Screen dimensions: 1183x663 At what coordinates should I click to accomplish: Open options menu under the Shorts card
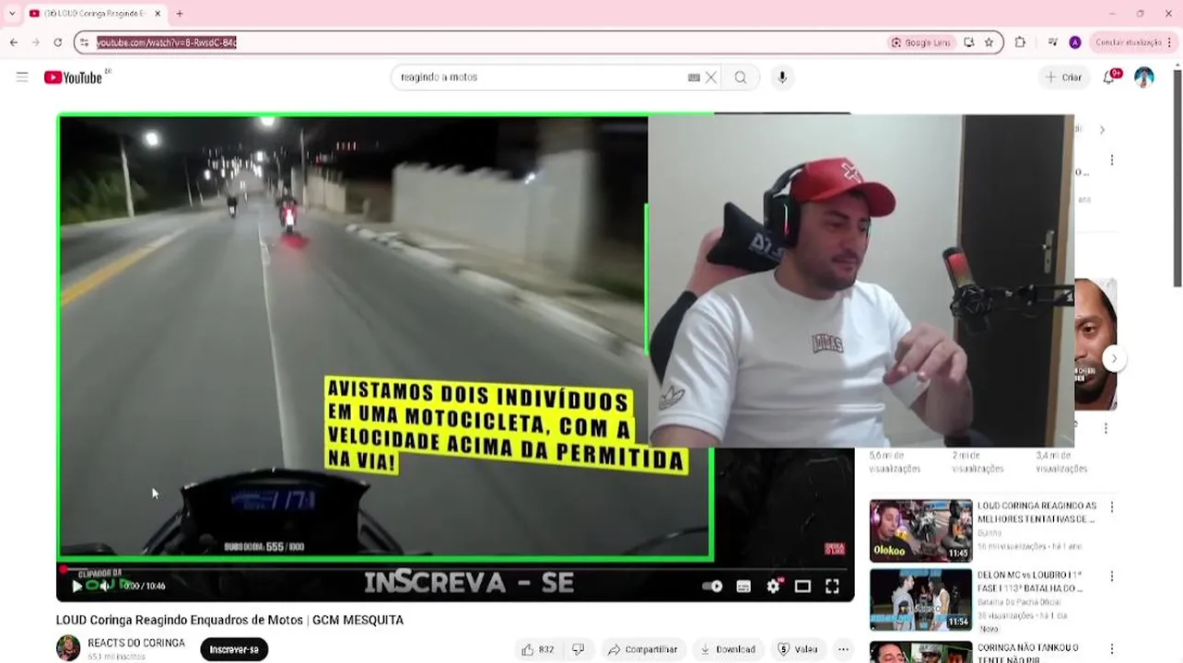coord(1106,428)
